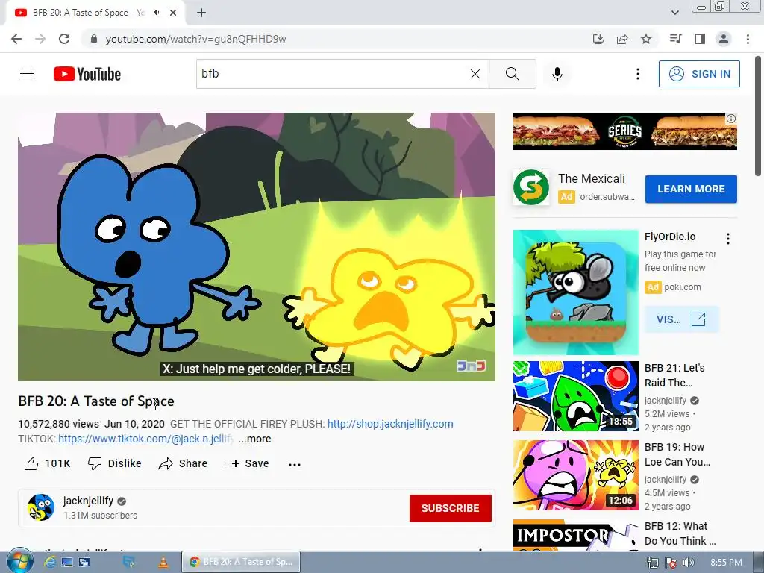Viewport: 764px width, 573px height.
Task: Share the video
Action: coord(184,463)
